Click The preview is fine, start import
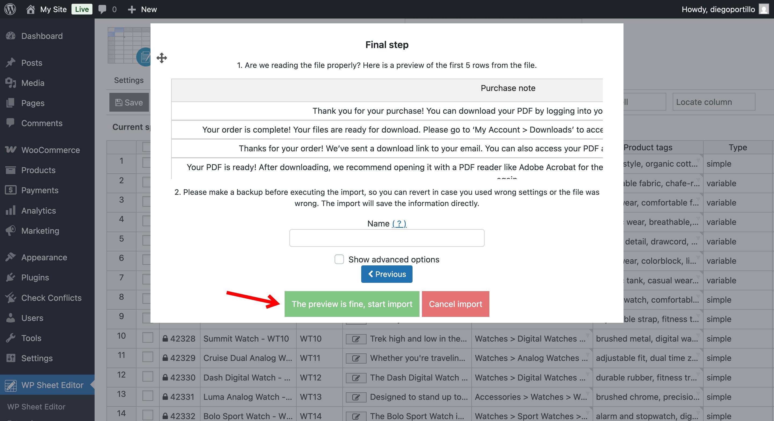The image size is (774, 421). coord(352,304)
